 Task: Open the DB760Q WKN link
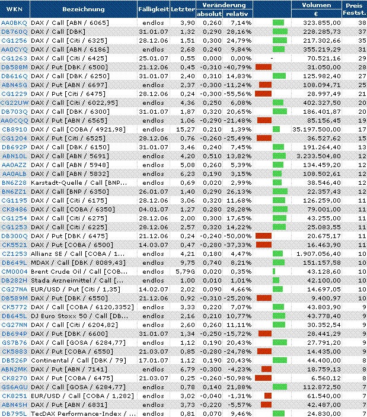point(14,31)
